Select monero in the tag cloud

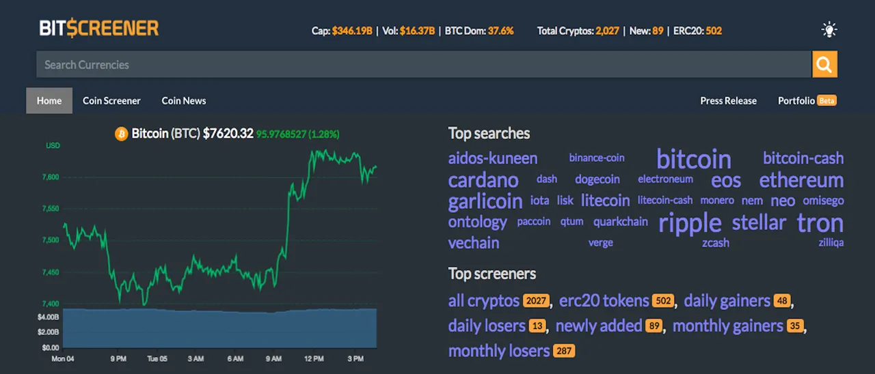click(x=717, y=200)
